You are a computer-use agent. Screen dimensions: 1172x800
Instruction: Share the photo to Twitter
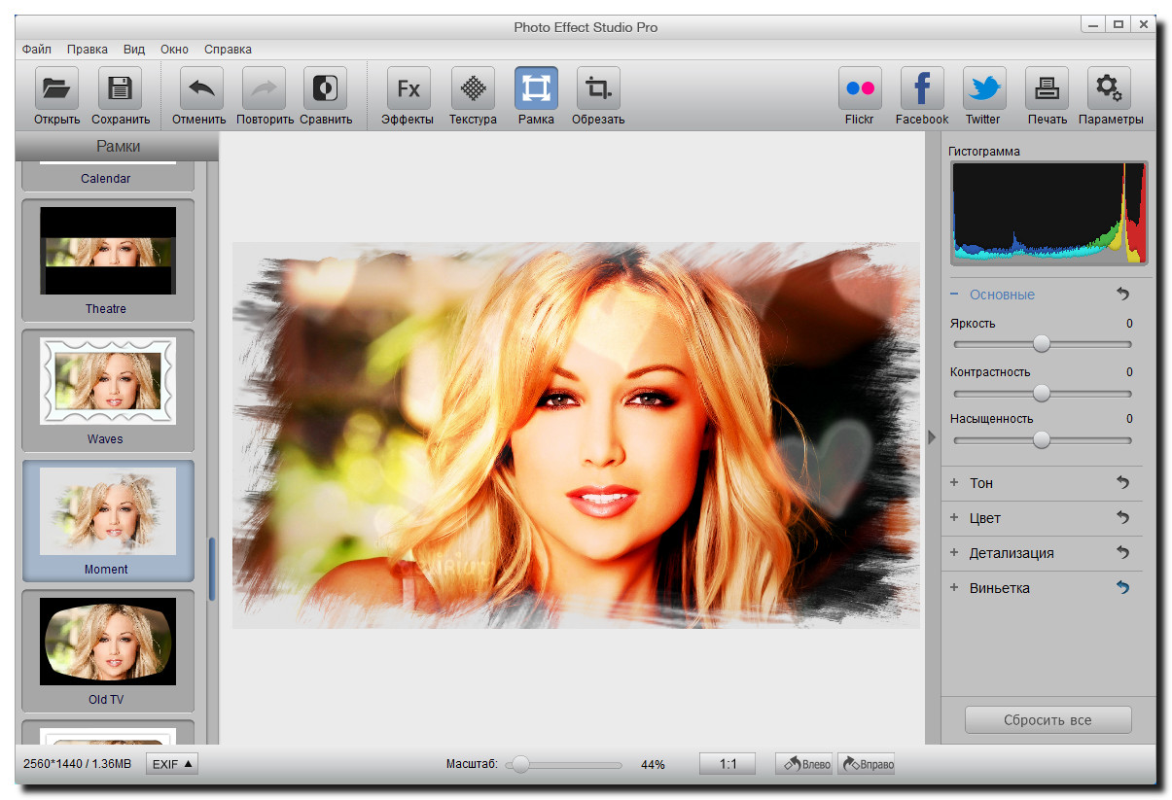[984, 89]
